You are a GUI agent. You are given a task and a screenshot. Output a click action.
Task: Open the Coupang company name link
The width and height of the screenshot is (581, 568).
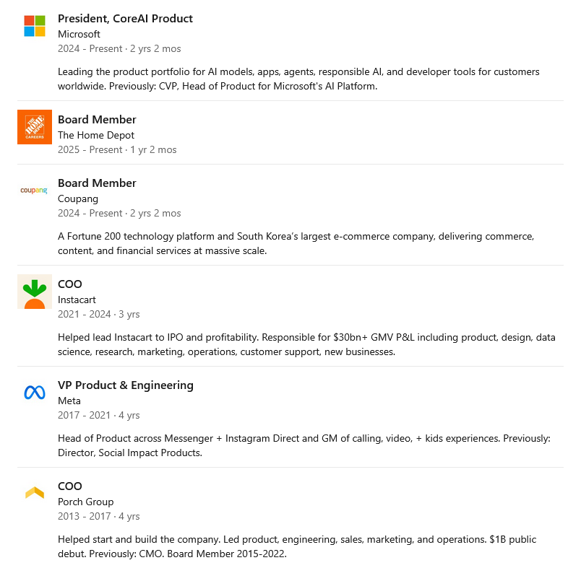[x=78, y=198]
